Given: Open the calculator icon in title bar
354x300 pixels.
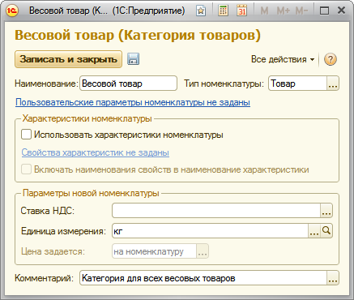Looking at the screenshot, I should click(x=223, y=11).
